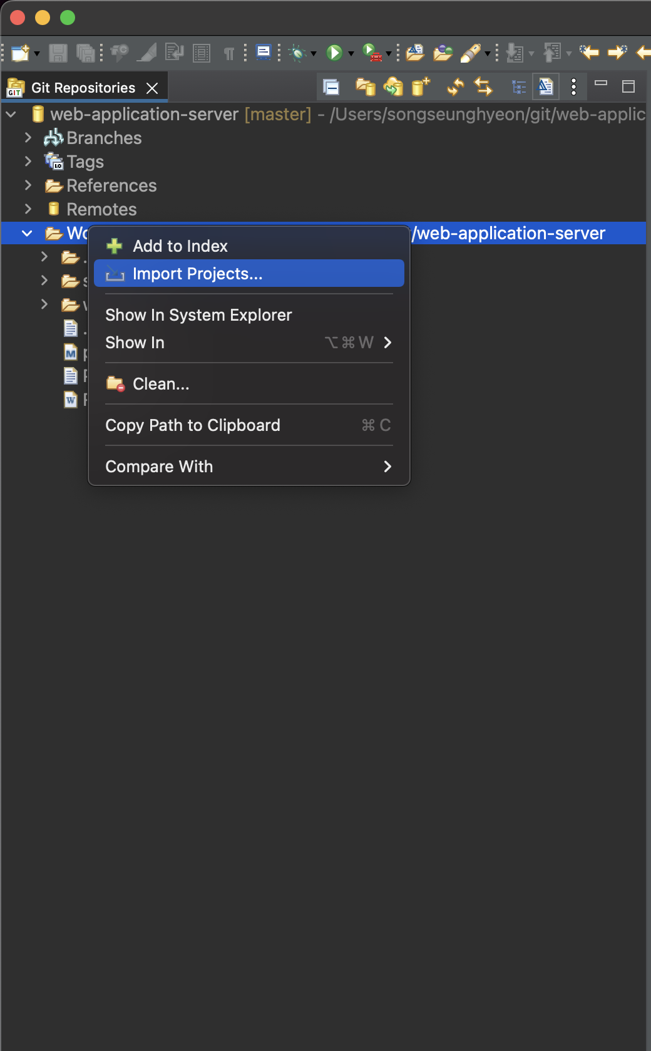Click the Refresh repositories icon
Viewport: 651px width, 1051px height.
point(456,87)
